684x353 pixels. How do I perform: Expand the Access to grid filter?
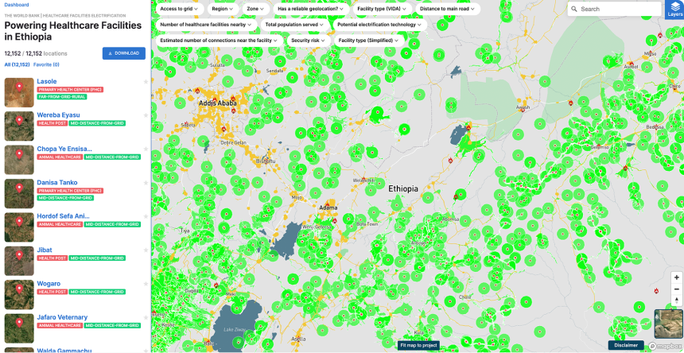[x=180, y=9]
